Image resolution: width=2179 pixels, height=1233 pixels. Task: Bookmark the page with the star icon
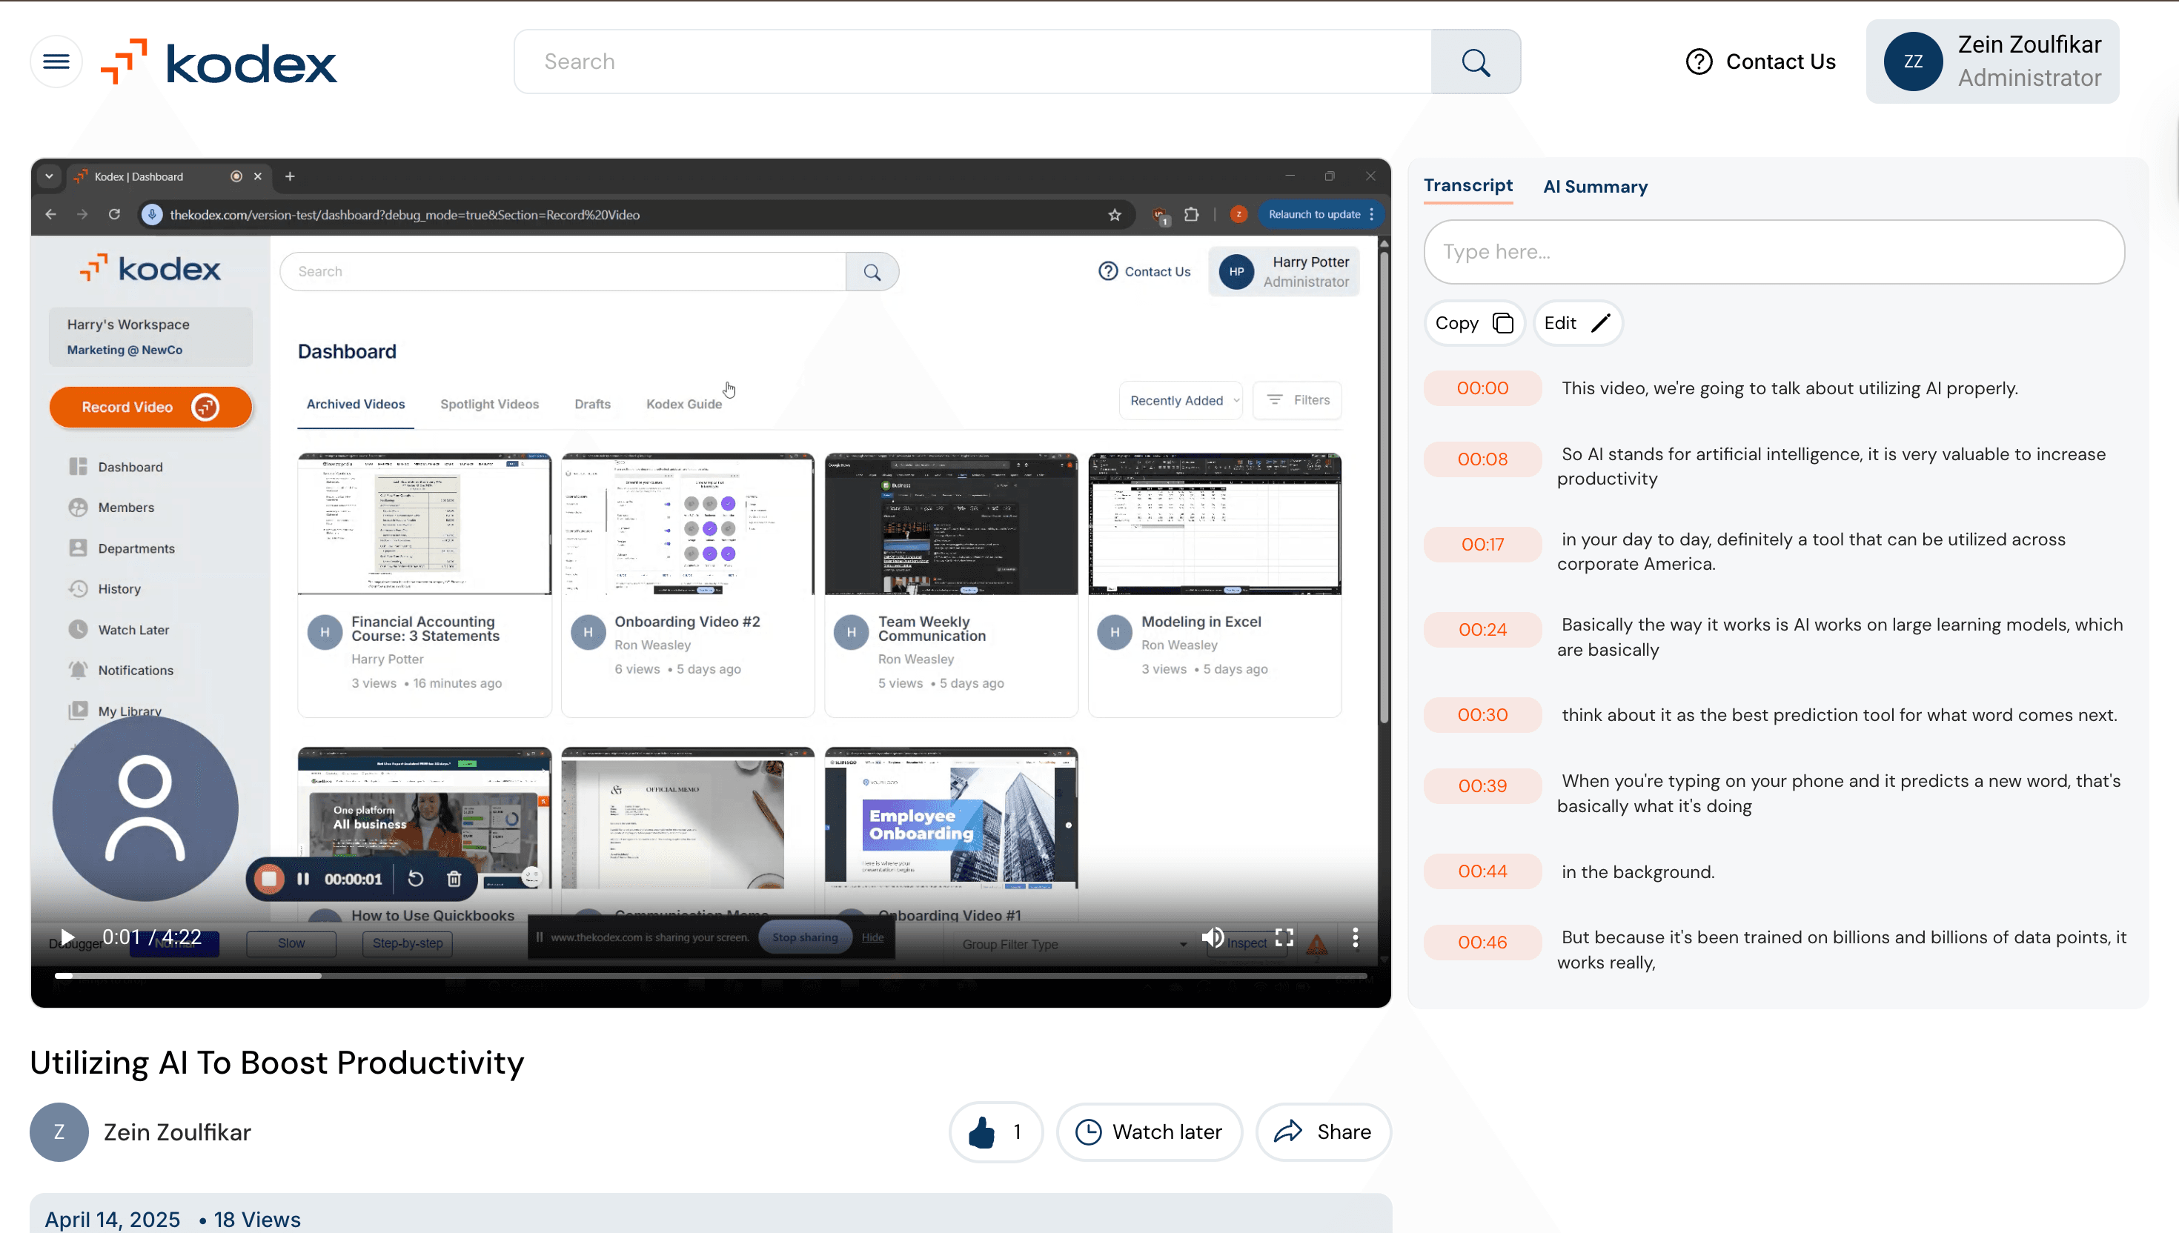pos(1115,215)
